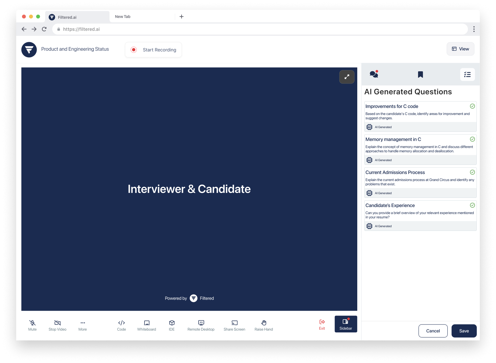
Task: Switch to the chat tab in sidebar
Action: pyautogui.click(x=374, y=74)
